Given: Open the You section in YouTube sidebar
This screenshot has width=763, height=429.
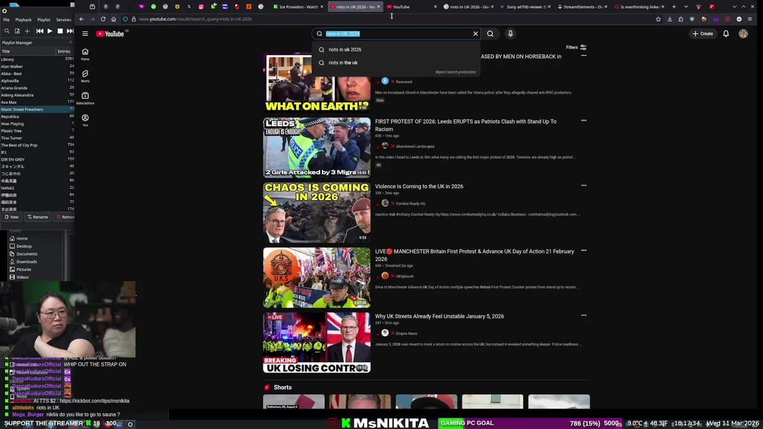Looking at the screenshot, I should 85,120.
